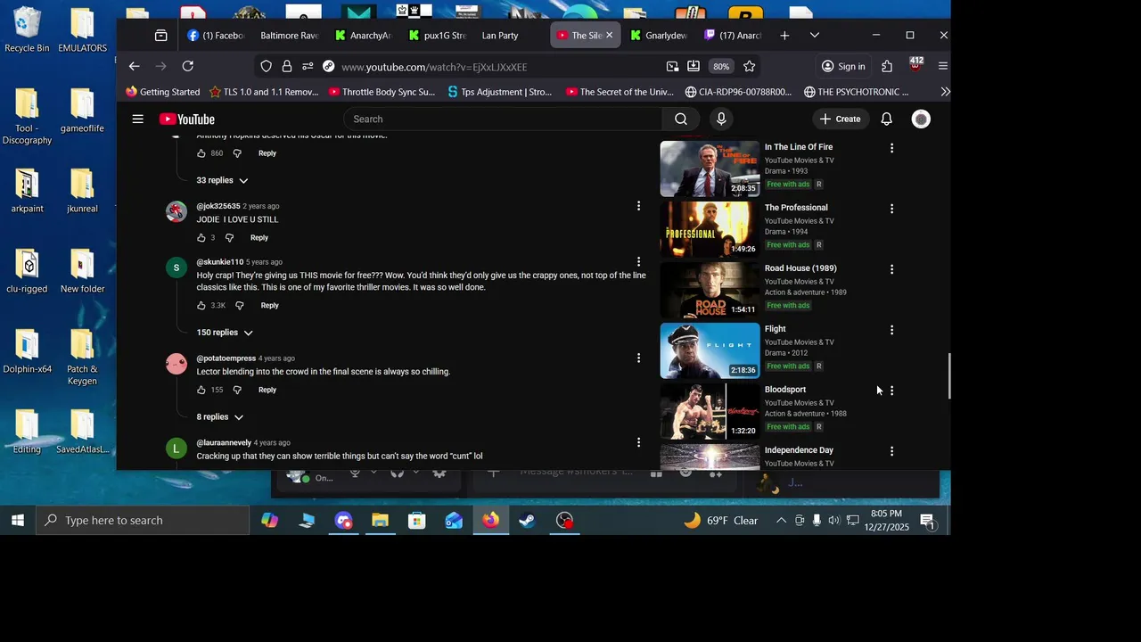Open more options for Road House video
This screenshot has width=1141, height=642.
pyautogui.click(x=891, y=269)
